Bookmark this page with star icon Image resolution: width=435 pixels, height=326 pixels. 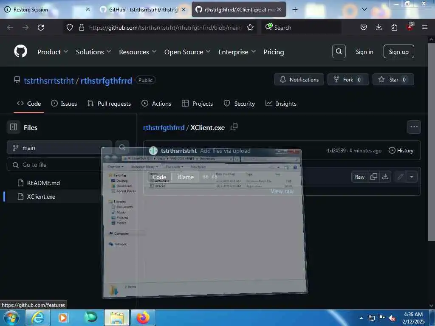250,27
